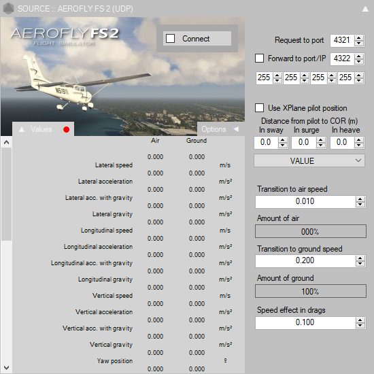Click the Vertical speed label
374x374 pixels.
click(112, 296)
